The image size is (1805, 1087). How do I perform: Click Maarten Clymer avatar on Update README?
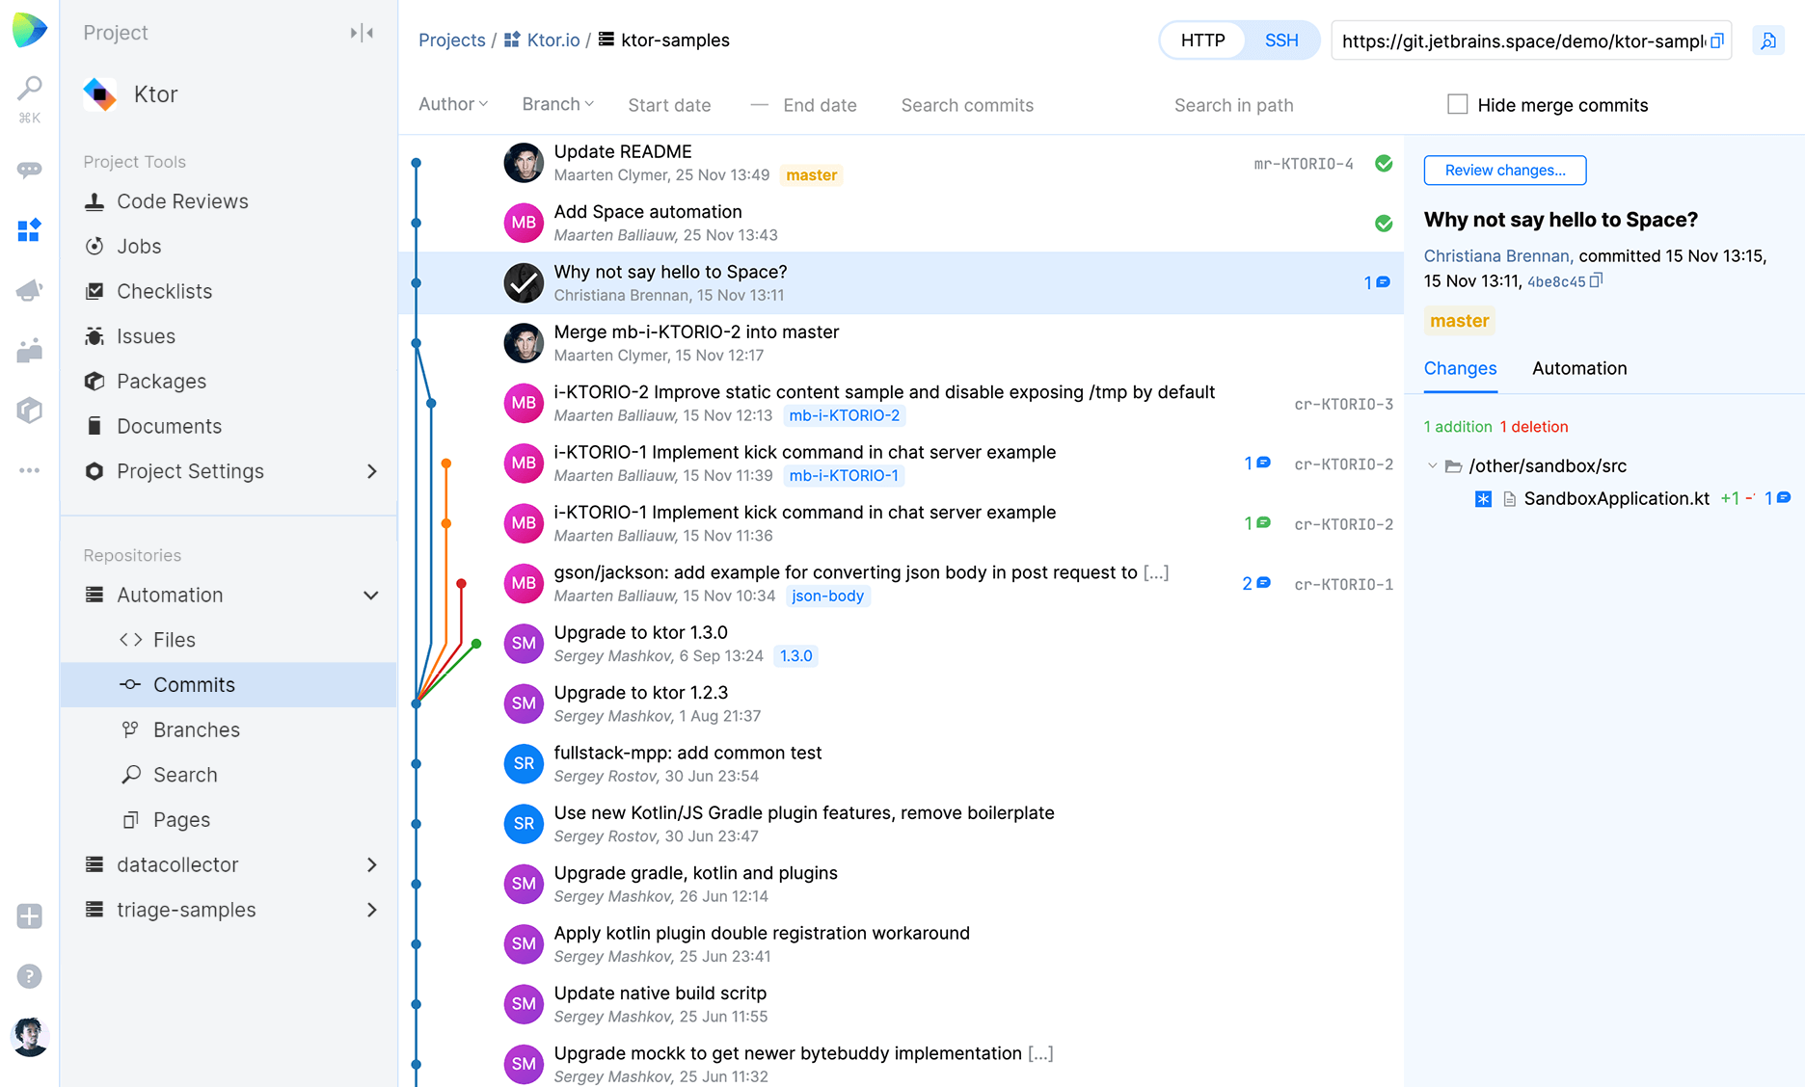coord(524,163)
